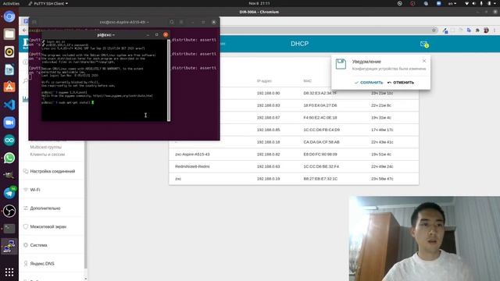Open the en keyboard layout dropdown
Viewport: 500px width, 281px height.
pos(452,3)
